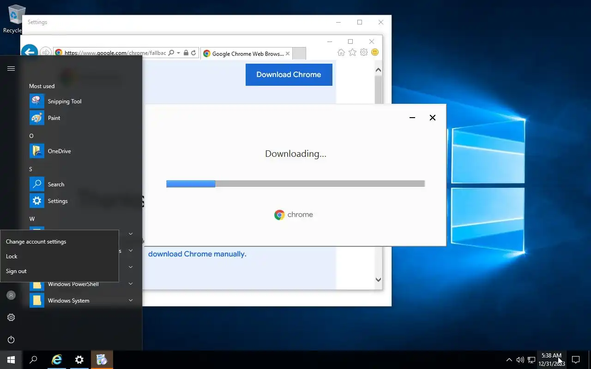Follow the download Chrome manually link
Screen dimensions: 591x369
(197, 254)
